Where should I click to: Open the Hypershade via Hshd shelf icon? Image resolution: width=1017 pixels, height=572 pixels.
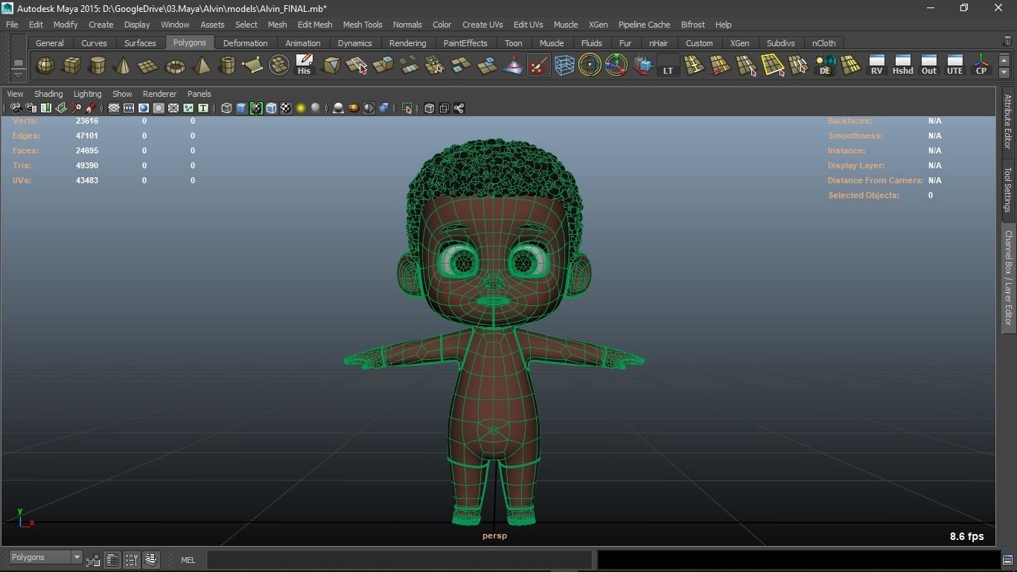(x=902, y=66)
